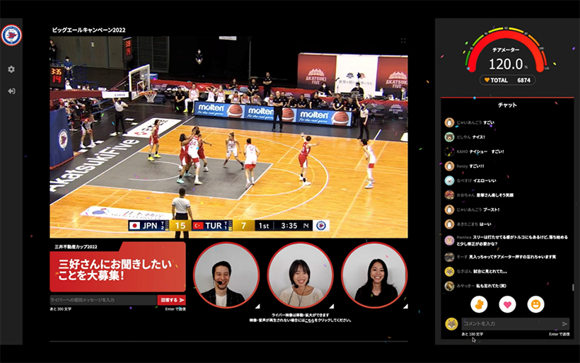Screen dimensions: 580x363
Task: Click the TOTAL 6874 cheer count badge
Action: (507, 80)
